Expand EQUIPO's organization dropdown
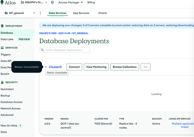Viewport: 194px width, 137px height. pyautogui.click(x=34, y=3)
